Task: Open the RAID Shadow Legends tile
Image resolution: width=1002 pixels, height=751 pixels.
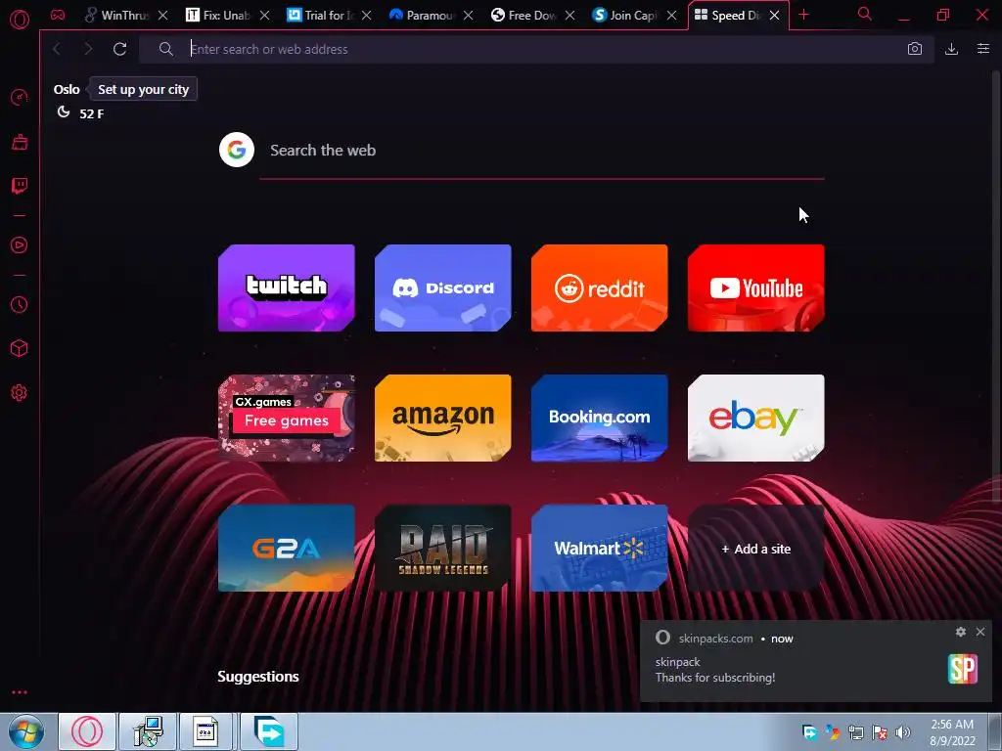Action: [x=443, y=549]
